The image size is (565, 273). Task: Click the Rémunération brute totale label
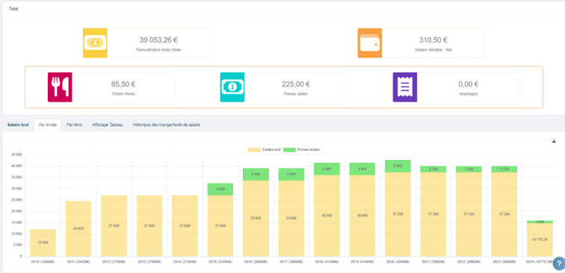158,49
